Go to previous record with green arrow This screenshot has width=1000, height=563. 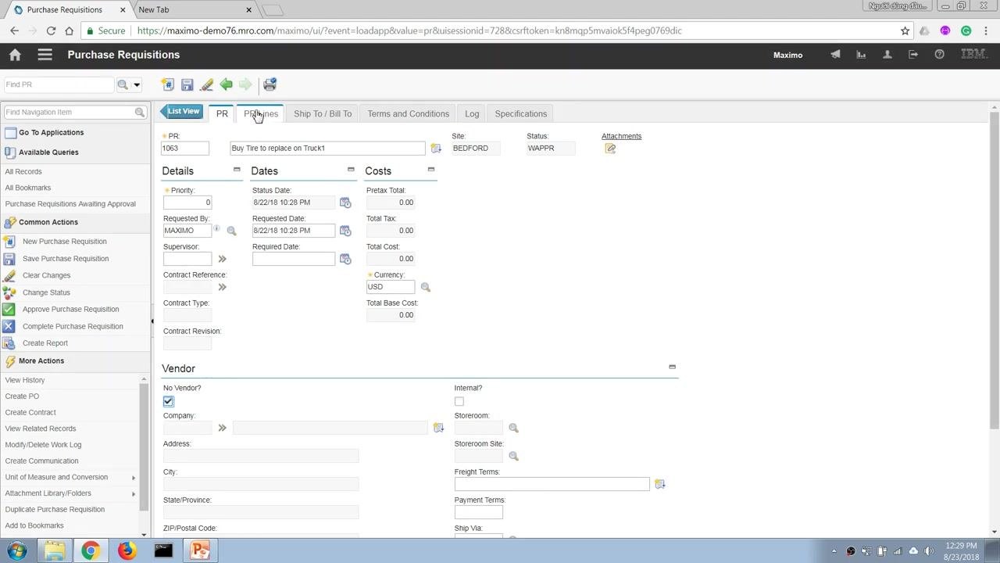tap(226, 84)
